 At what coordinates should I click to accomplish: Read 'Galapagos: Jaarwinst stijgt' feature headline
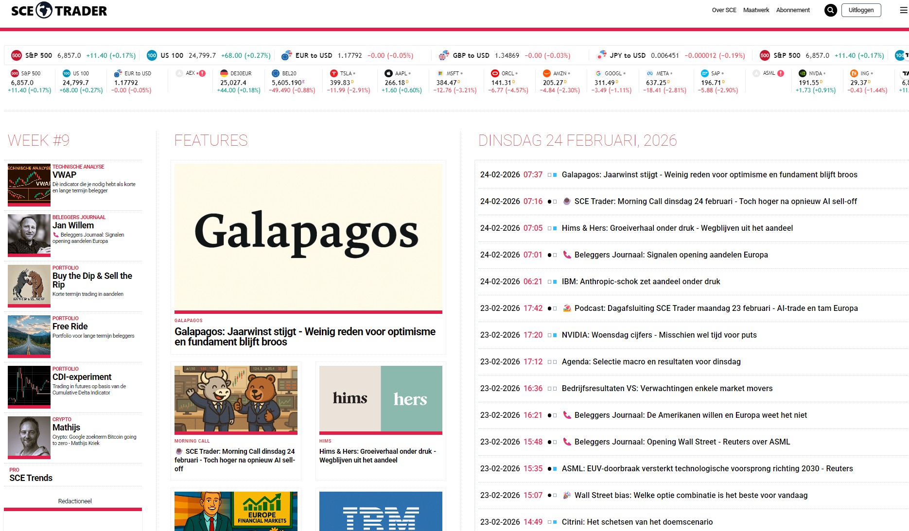(x=305, y=337)
